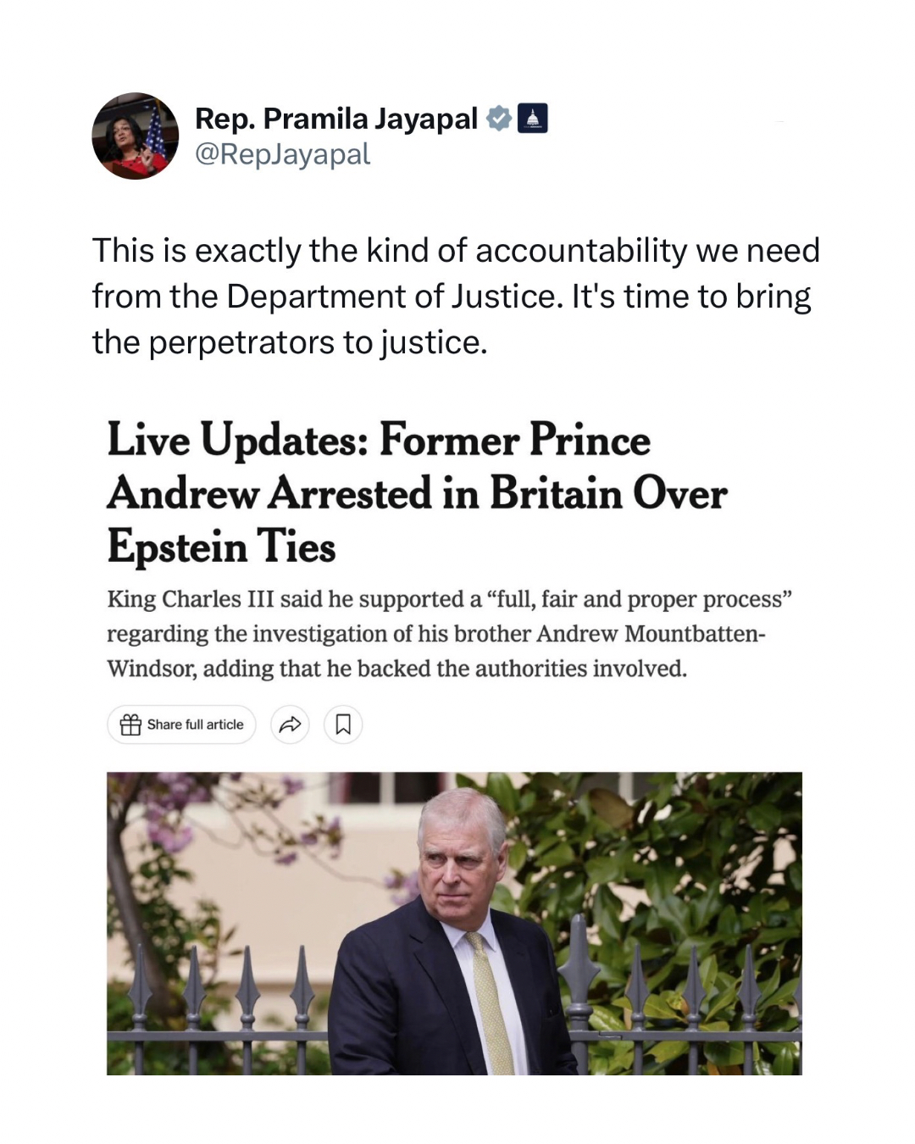This screenshot has width=915, height=1144.
Task: Open the "Live Updates: Former Prince" headline line
Action: (379, 441)
